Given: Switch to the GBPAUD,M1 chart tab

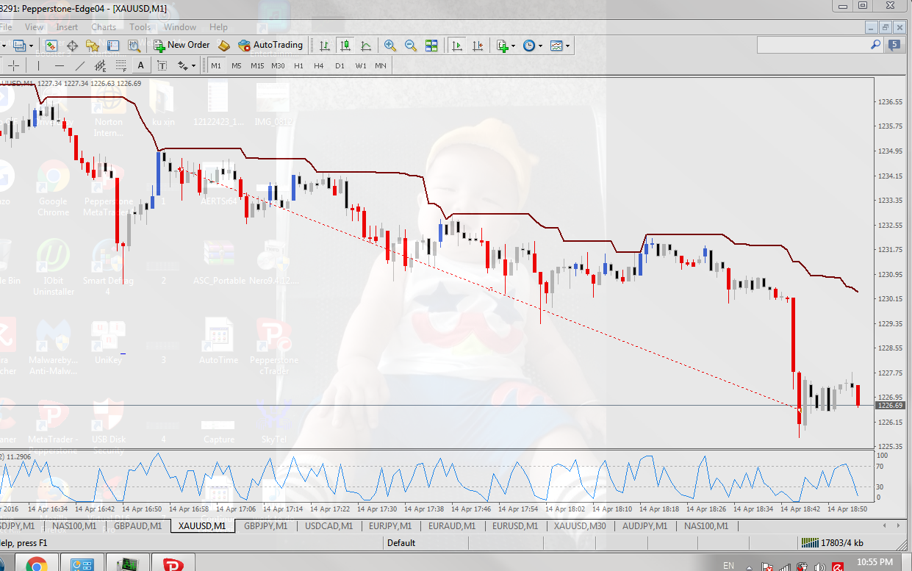Looking at the screenshot, I should (138, 526).
